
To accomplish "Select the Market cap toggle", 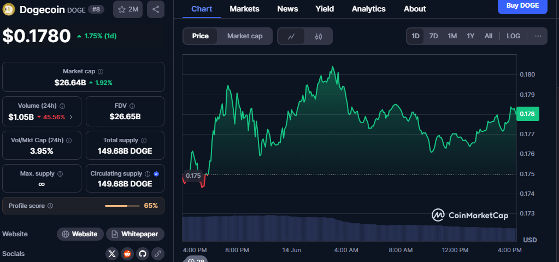I will pos(245,36).
